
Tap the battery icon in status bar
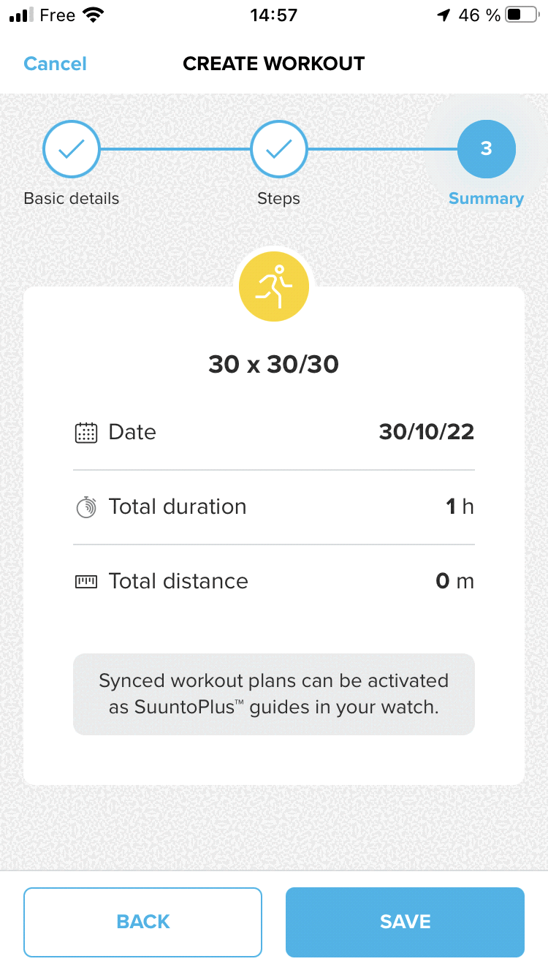[x=521, y=15]
